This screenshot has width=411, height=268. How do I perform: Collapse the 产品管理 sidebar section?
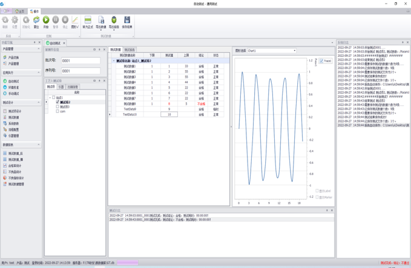(x=39, y=49)
